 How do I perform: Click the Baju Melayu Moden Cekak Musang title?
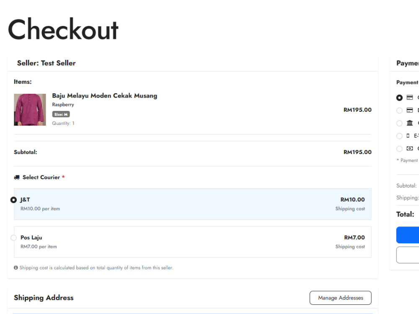pos(104,95)
